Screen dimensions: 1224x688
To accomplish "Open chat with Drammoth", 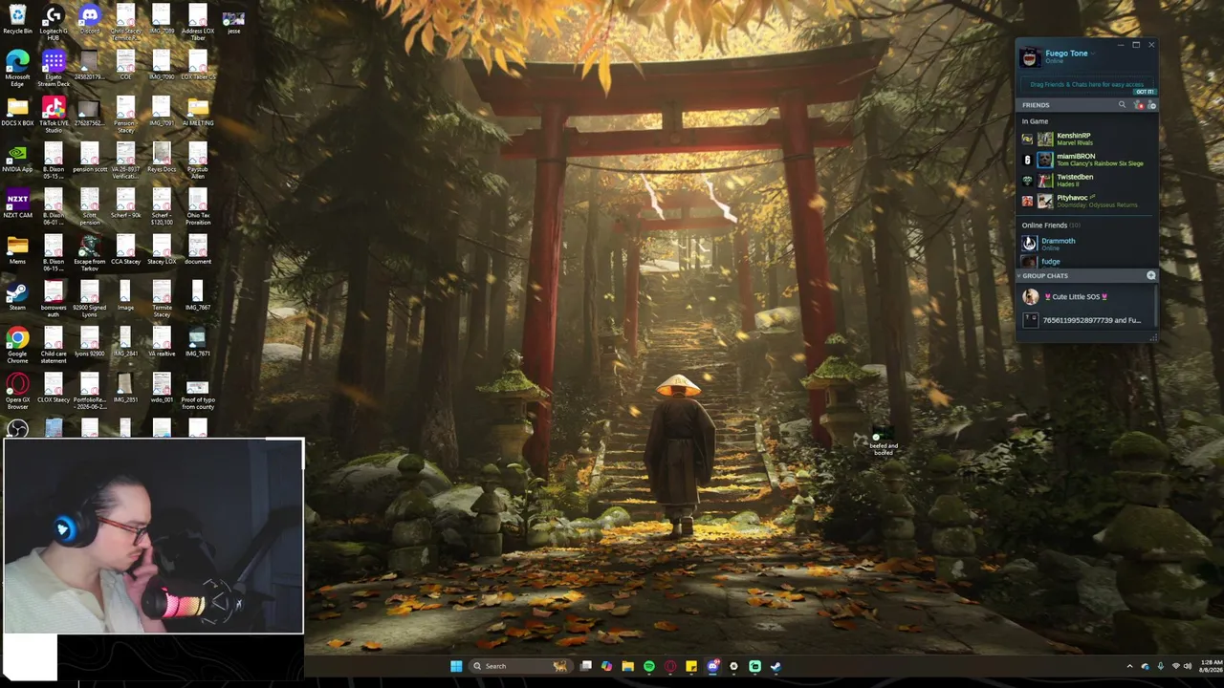I will point(1087,244).
